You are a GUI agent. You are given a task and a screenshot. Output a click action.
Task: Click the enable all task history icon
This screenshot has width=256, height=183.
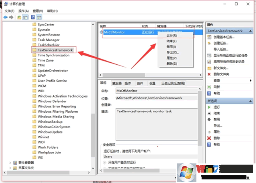click(209, 62)
